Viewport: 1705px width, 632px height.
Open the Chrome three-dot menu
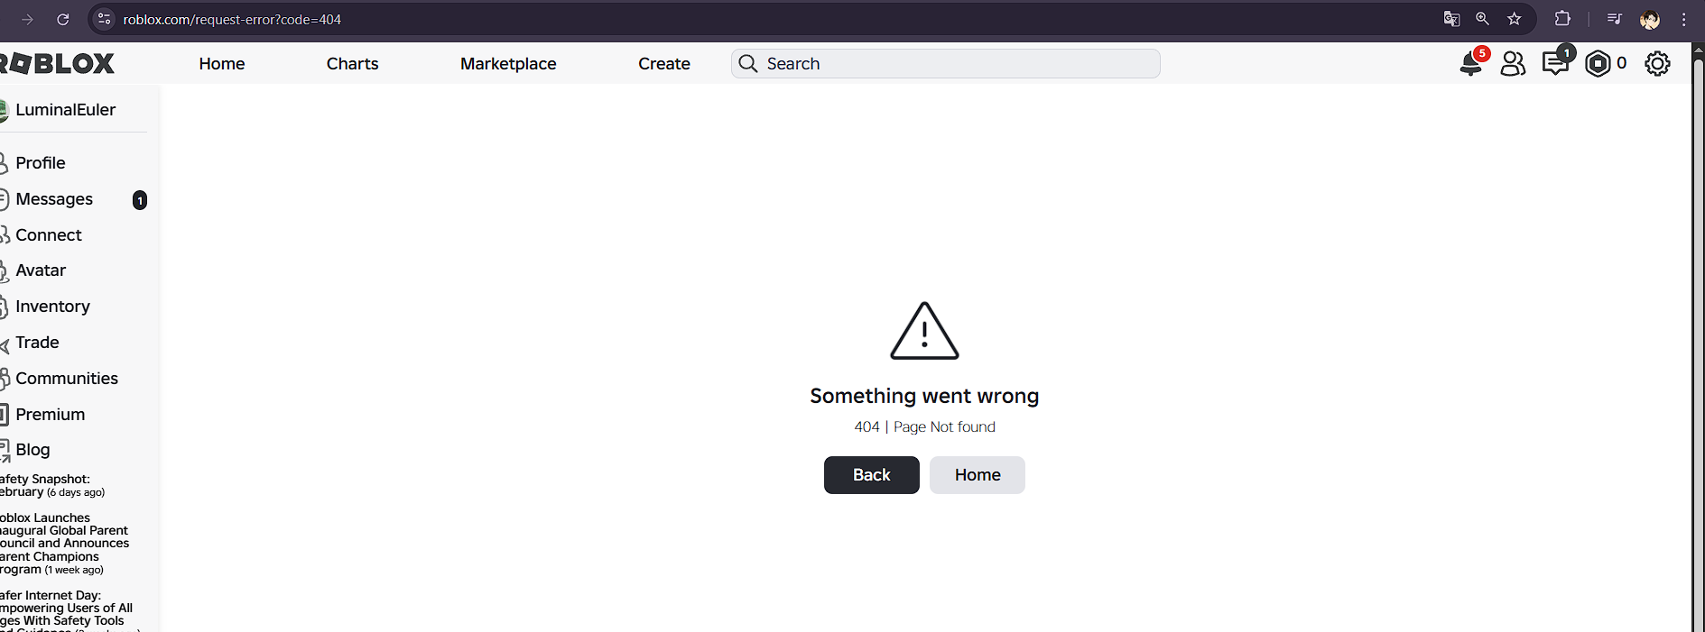1684,19
